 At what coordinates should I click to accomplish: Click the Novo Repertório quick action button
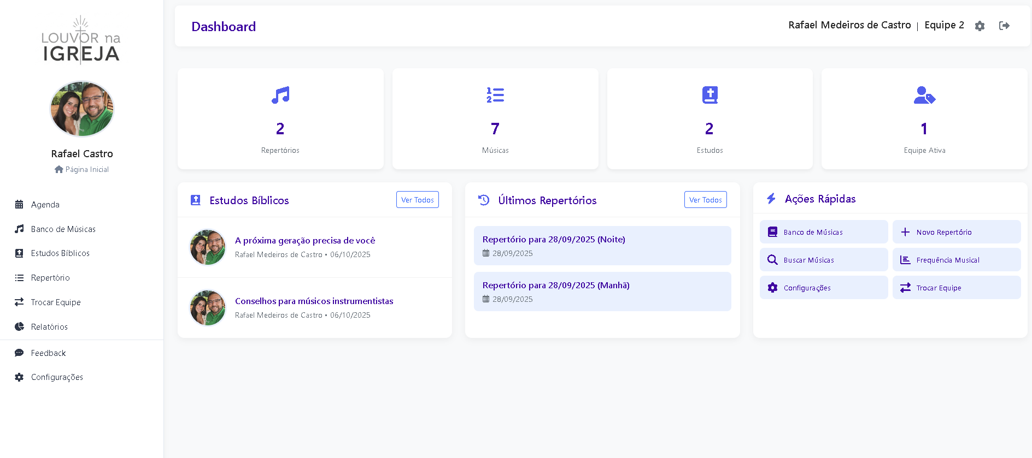957,232
